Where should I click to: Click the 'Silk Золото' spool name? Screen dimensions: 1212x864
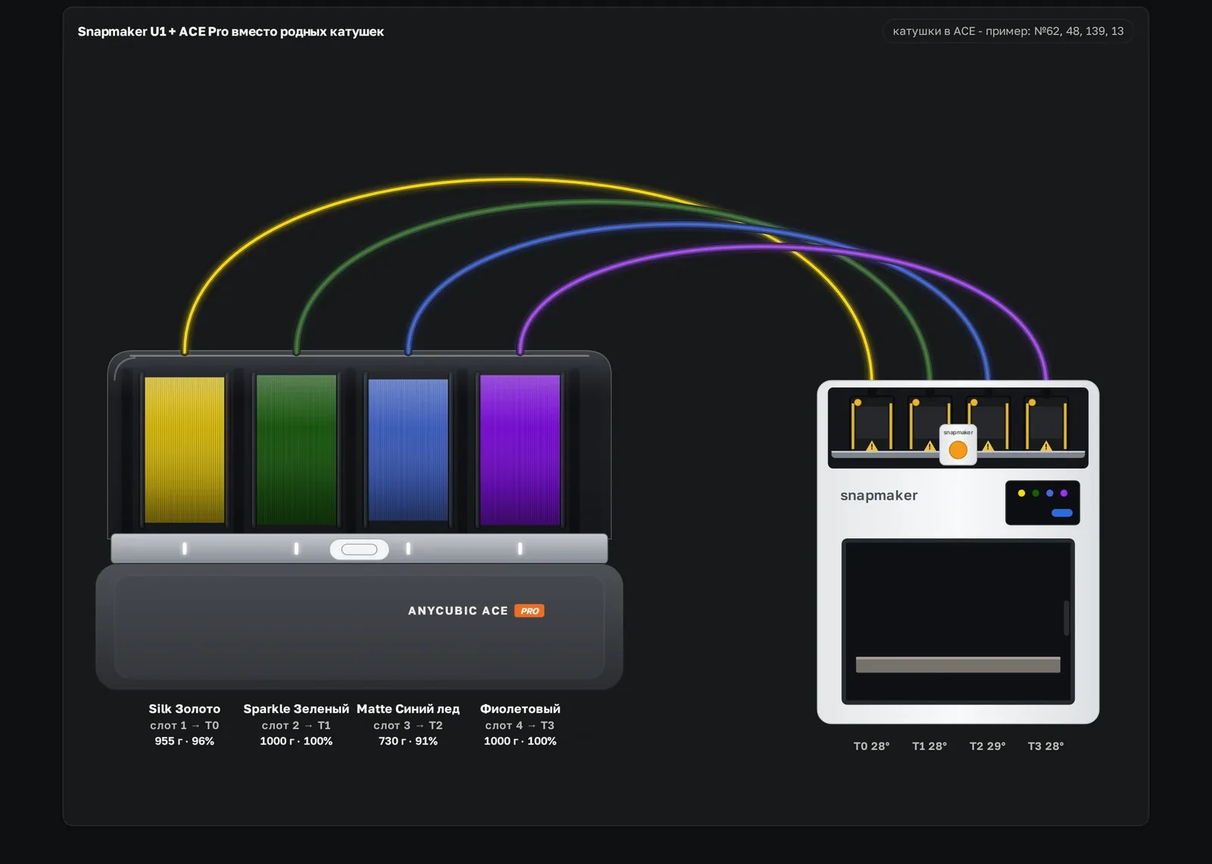pyautogui.click(x=184, y=709)
